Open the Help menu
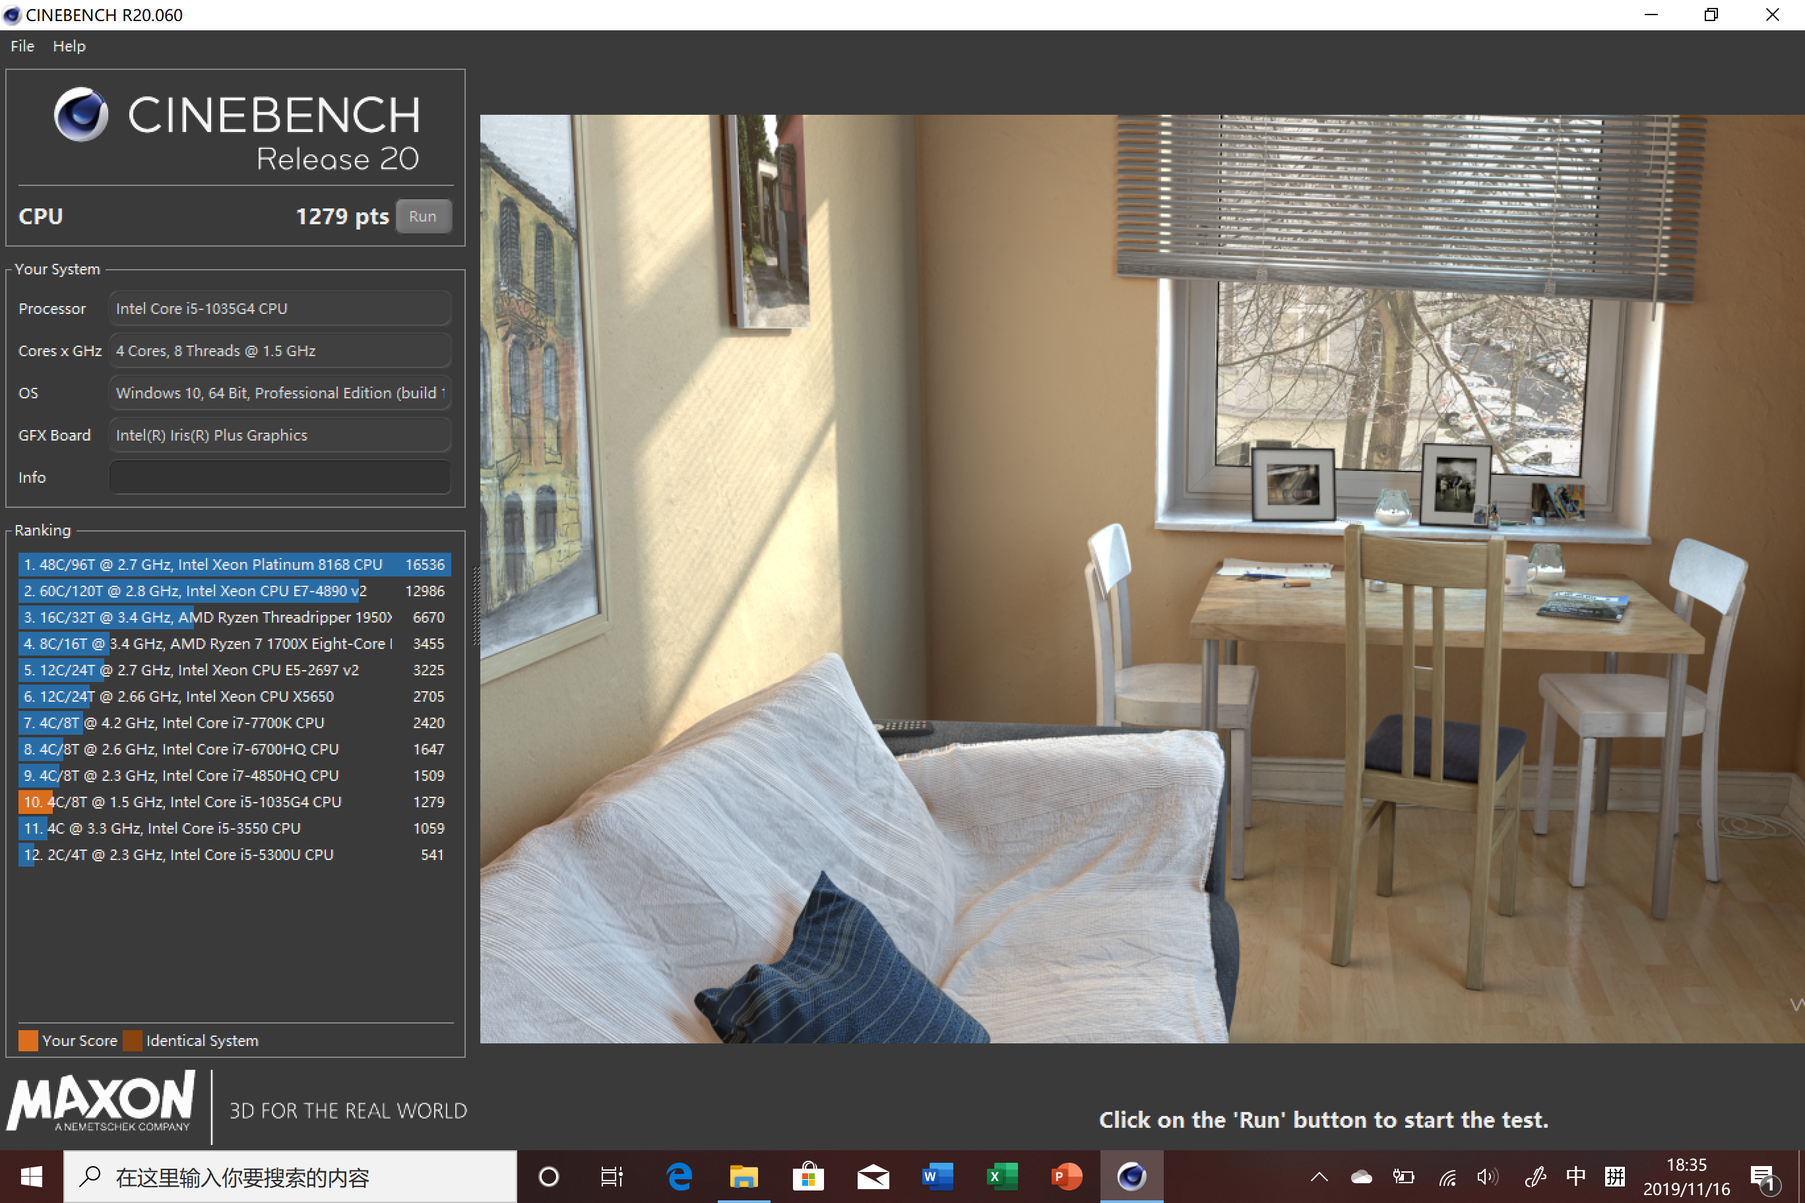The width and height of the screenshot is (1805, 1203). (69, 46)
